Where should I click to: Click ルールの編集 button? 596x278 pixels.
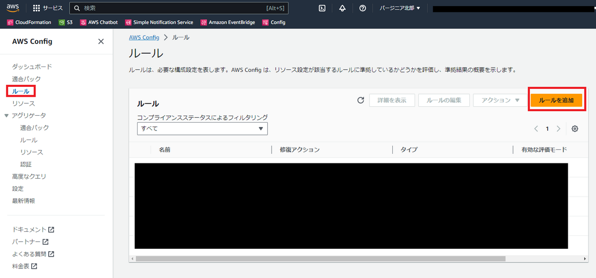click(444, 100)
